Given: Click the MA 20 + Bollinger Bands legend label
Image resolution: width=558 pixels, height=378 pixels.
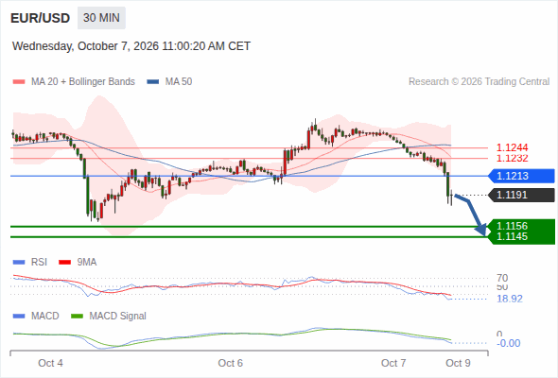Looking at the screenshot, I should pos(83,82).
